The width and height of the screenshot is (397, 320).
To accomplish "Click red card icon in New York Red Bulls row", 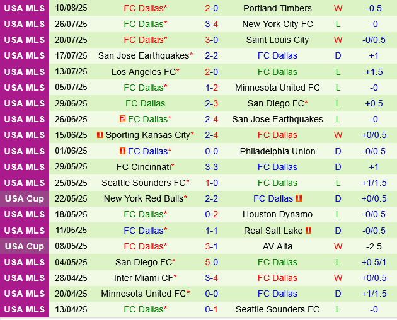I will pyautogui.click(x=299, y=198).
